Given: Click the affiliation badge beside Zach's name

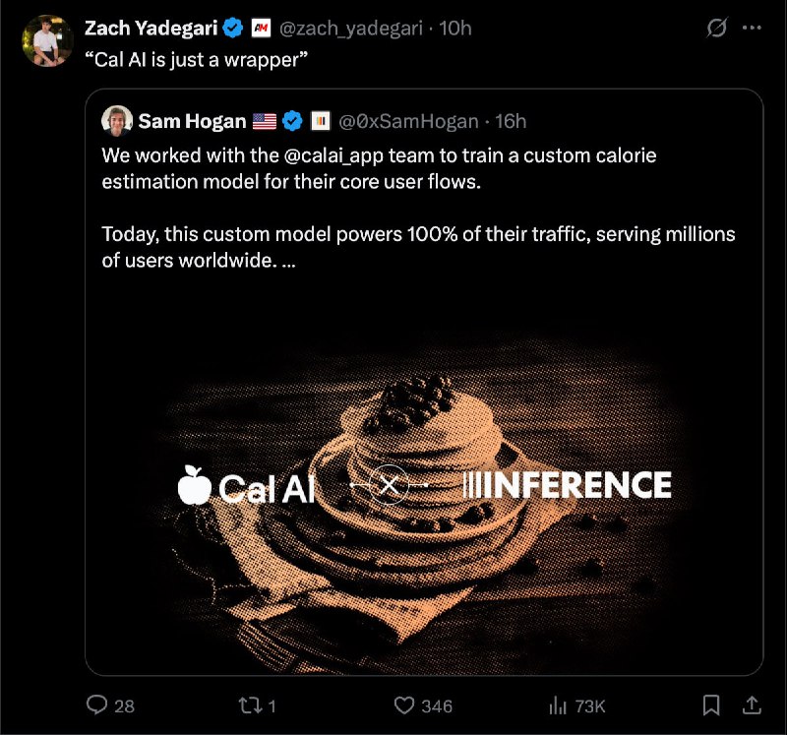Looking at the screenshot, I should (x=262, y=29).
